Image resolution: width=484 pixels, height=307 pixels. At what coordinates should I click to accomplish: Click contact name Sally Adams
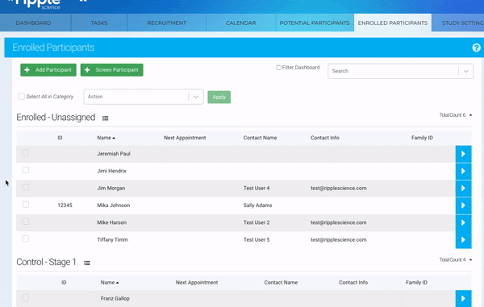(257, 205)
